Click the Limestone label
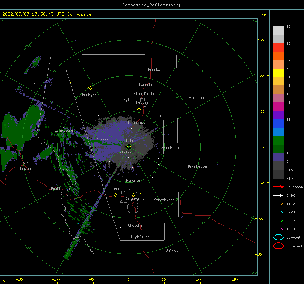The image size is (304, 284). coord(64,130)
